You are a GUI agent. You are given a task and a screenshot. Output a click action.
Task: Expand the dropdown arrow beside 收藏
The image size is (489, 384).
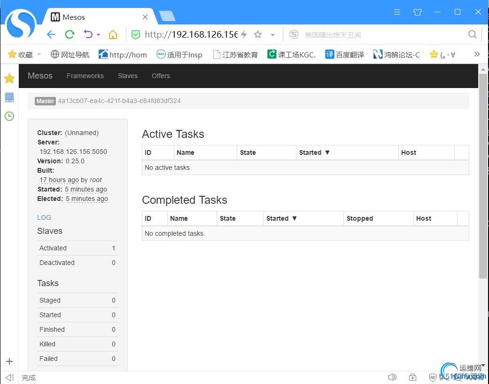[39, 55]
